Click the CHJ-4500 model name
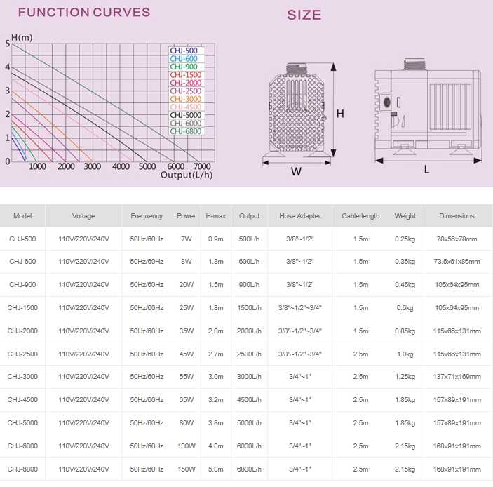This screenshot has width=493, height=487. tap(22, 400)
